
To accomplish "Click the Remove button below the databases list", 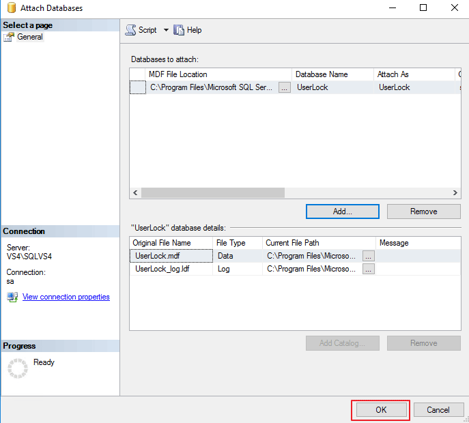I will tap(423, 211).
